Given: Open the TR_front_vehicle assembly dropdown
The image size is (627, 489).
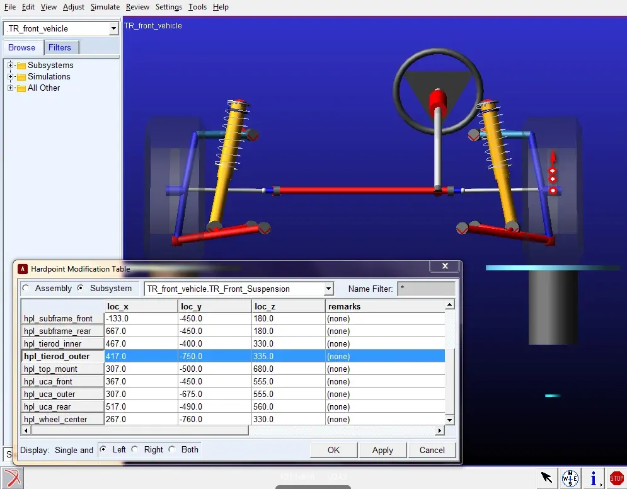Looking at the screenshot, I should (113, 28).
